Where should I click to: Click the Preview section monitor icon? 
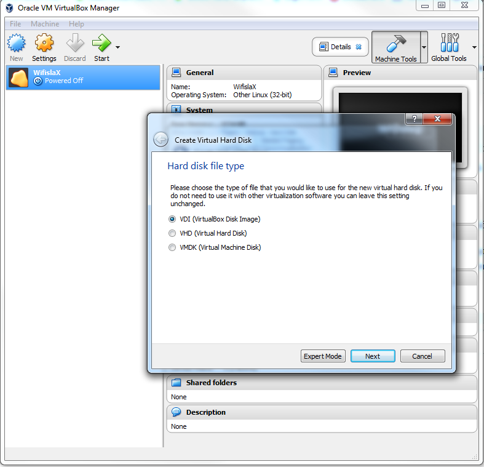(x=333, y=72)
